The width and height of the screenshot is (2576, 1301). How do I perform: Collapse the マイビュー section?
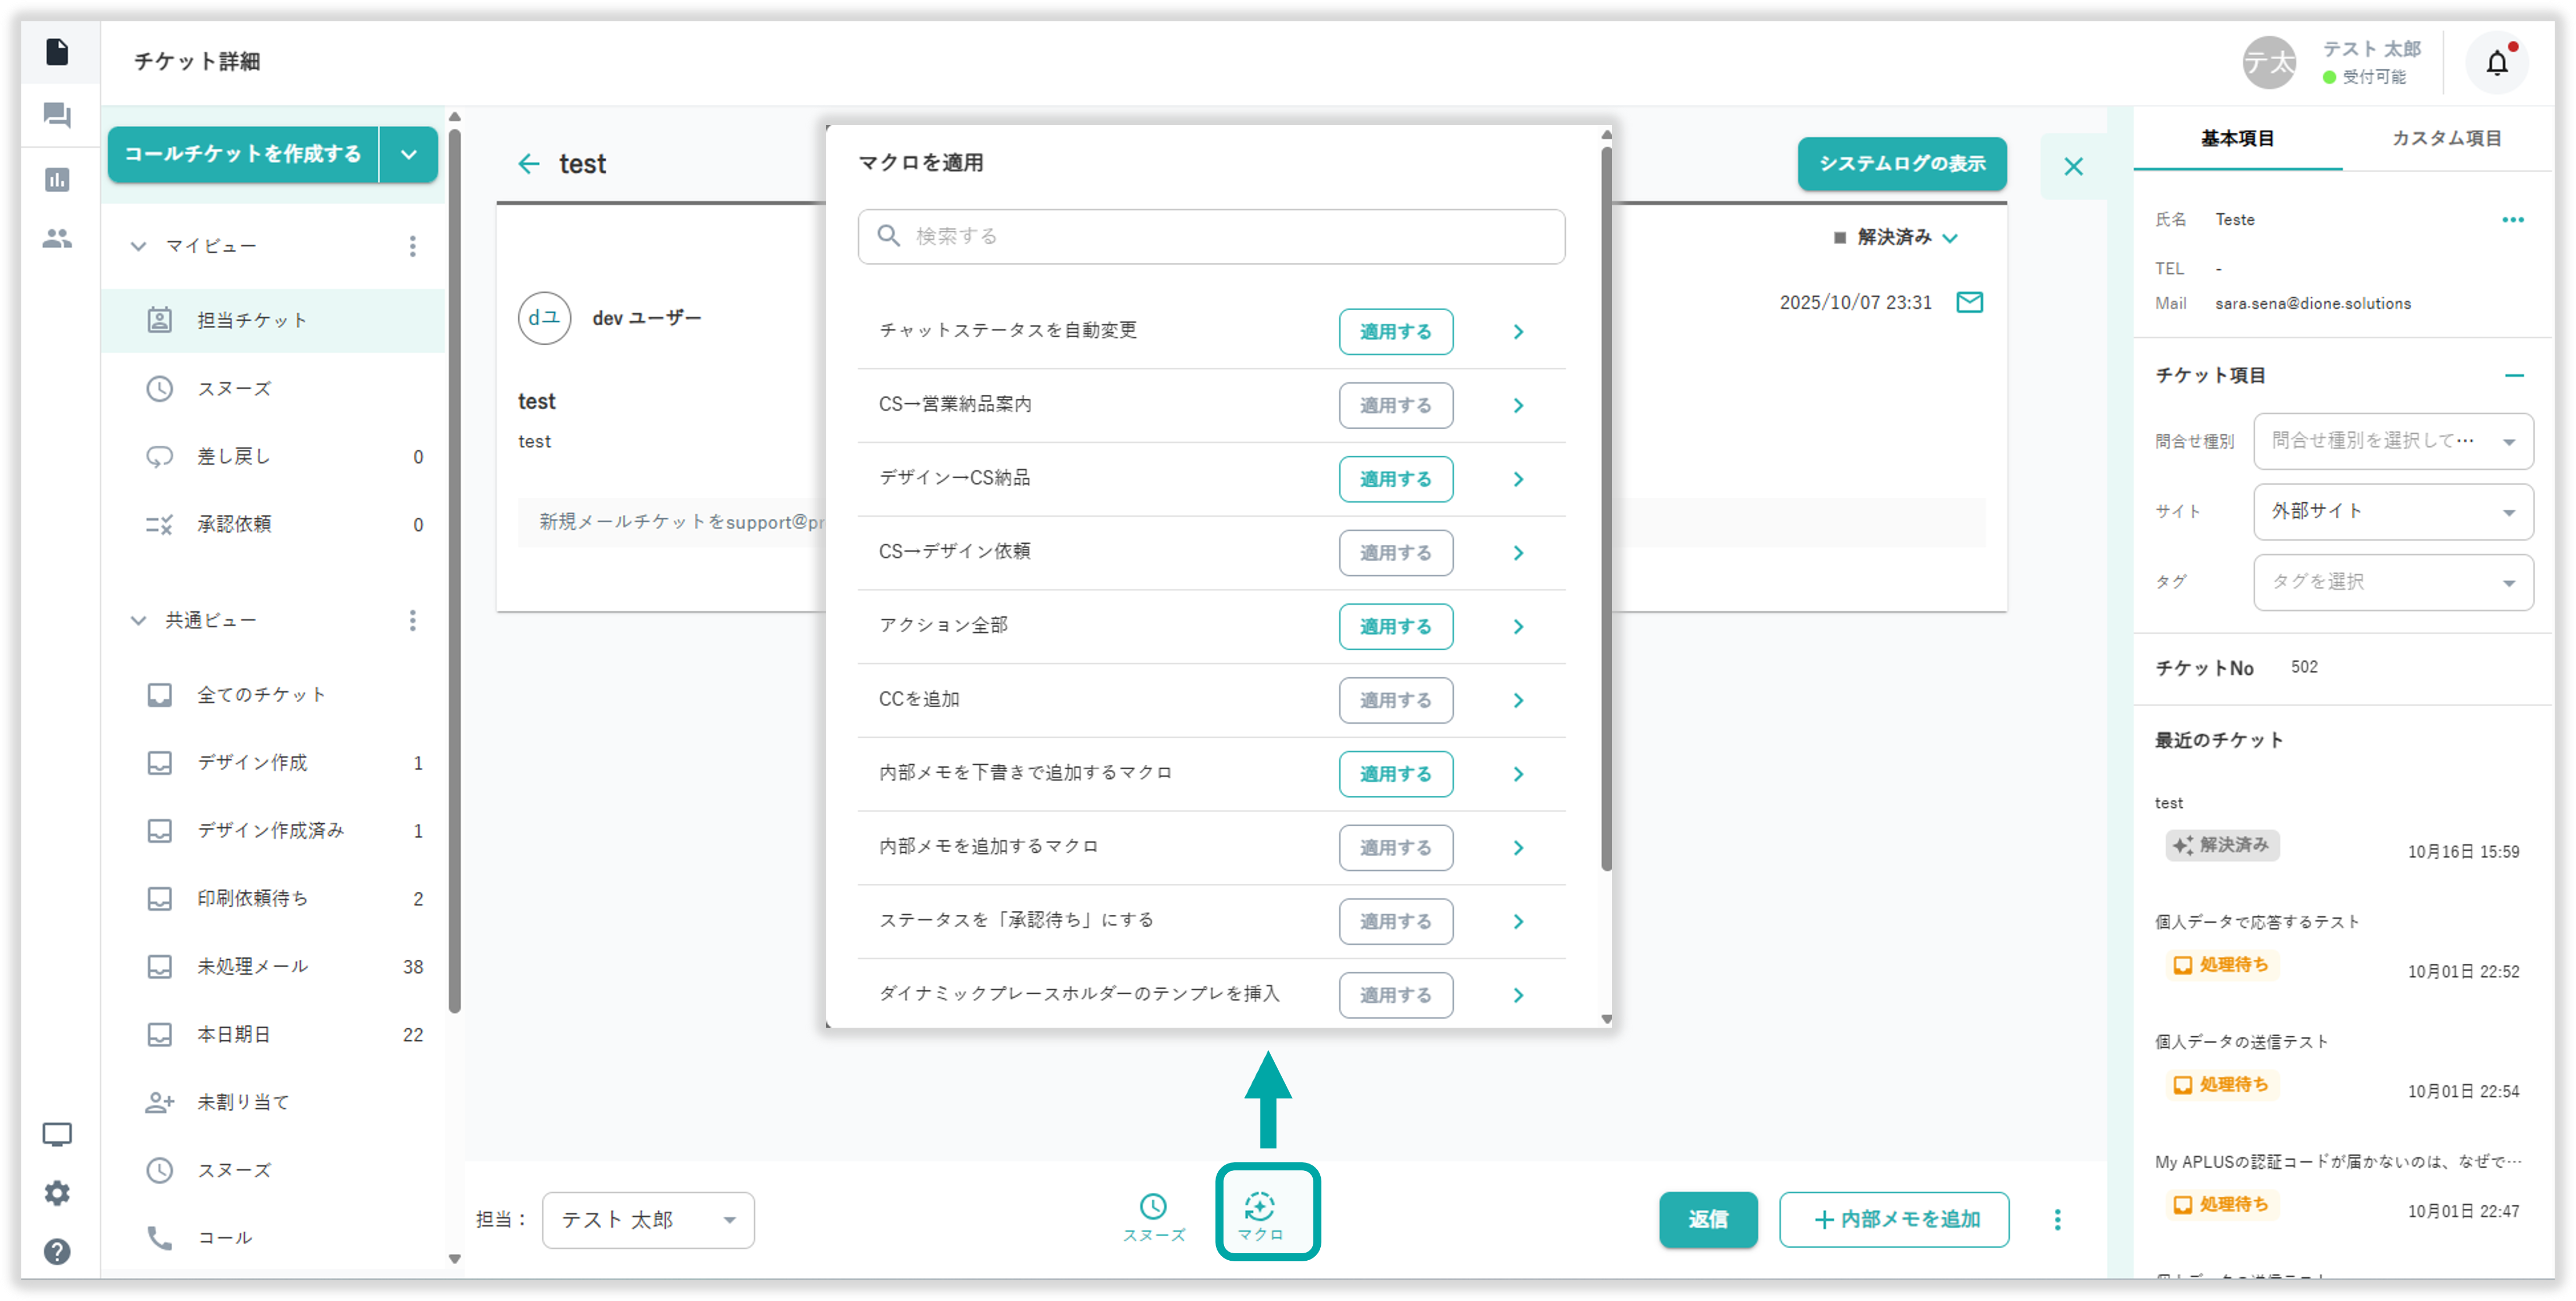pyautogui.click(x=139, y=247)
